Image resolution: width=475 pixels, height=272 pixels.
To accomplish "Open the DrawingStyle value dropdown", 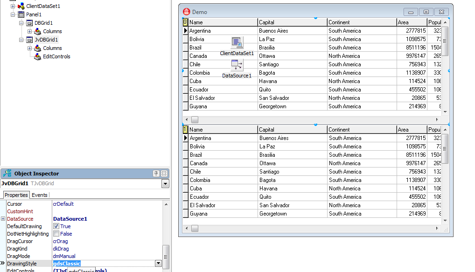I will point(158,264).
